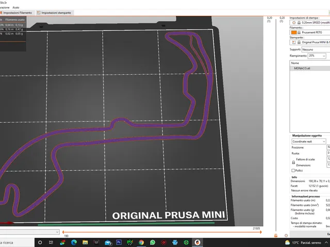The width and height of the screenshot is (330, 247).
Task: Click the Impostazioni stampante tab icon
Action: point(39,13)
